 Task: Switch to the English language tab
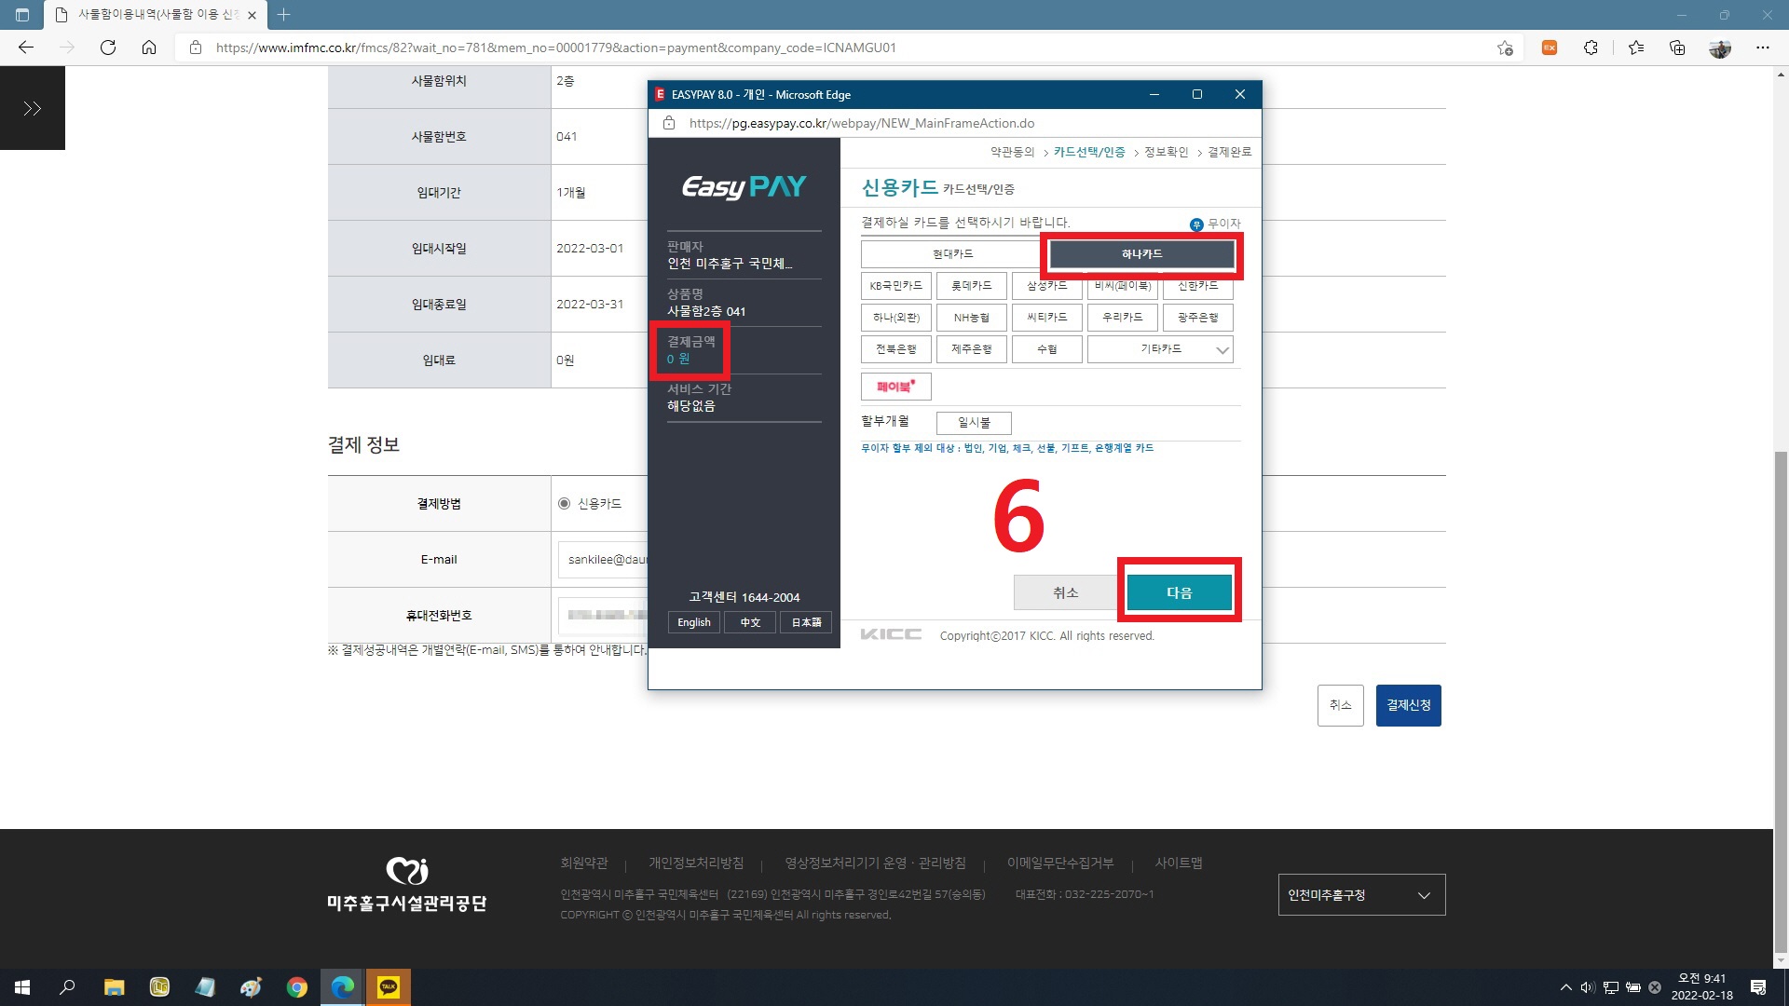[693, 622]
